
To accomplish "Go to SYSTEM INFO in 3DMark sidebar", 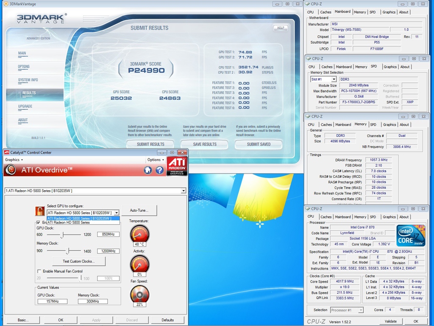I will coord(28,80).
